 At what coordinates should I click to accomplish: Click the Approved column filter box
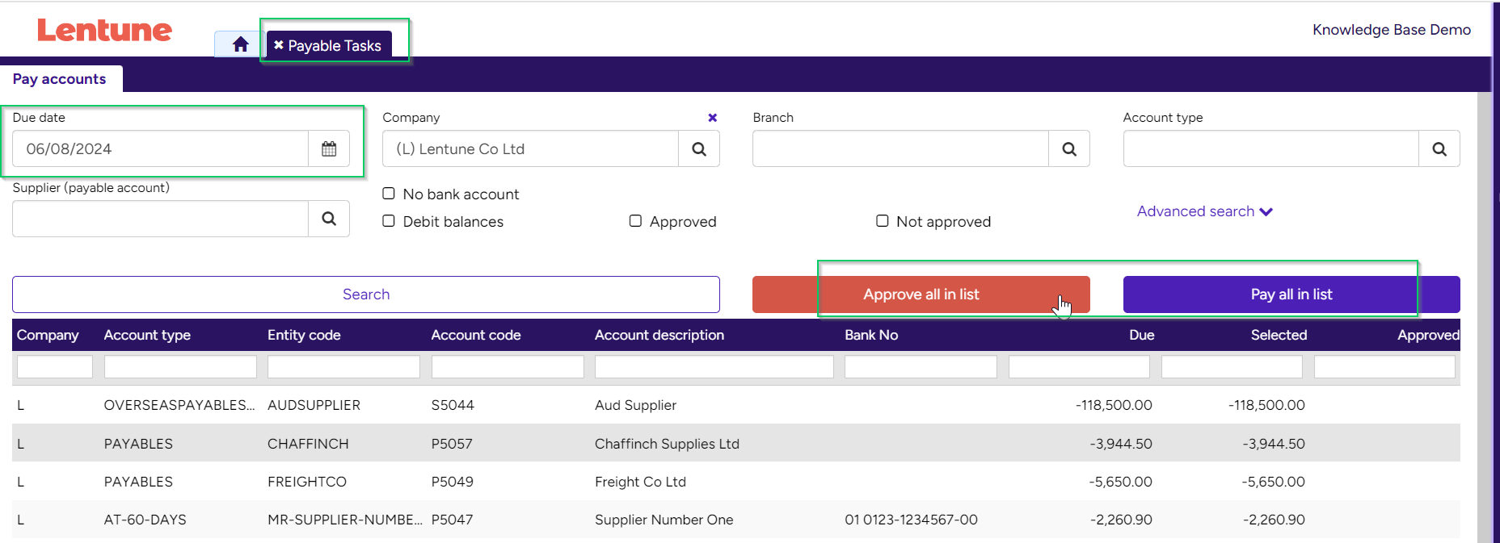(1384, 367)
